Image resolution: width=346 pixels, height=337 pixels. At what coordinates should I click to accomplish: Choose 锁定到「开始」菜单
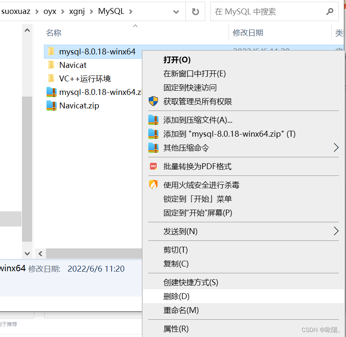pos(243,199)
